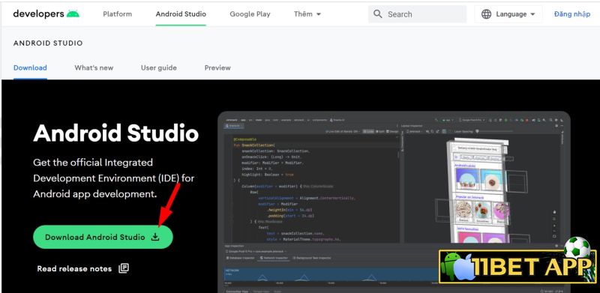Open the User guide tab
Viewport: 600px width, 293px height.
click(x=159, y=67)
